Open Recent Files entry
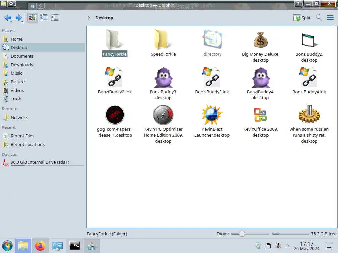Screen dimensions: 338x253 click(43, 136)
